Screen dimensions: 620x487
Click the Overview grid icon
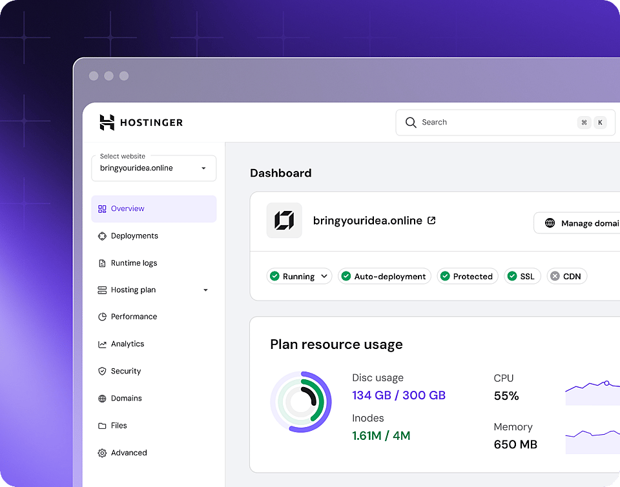(x=102, y=209)
